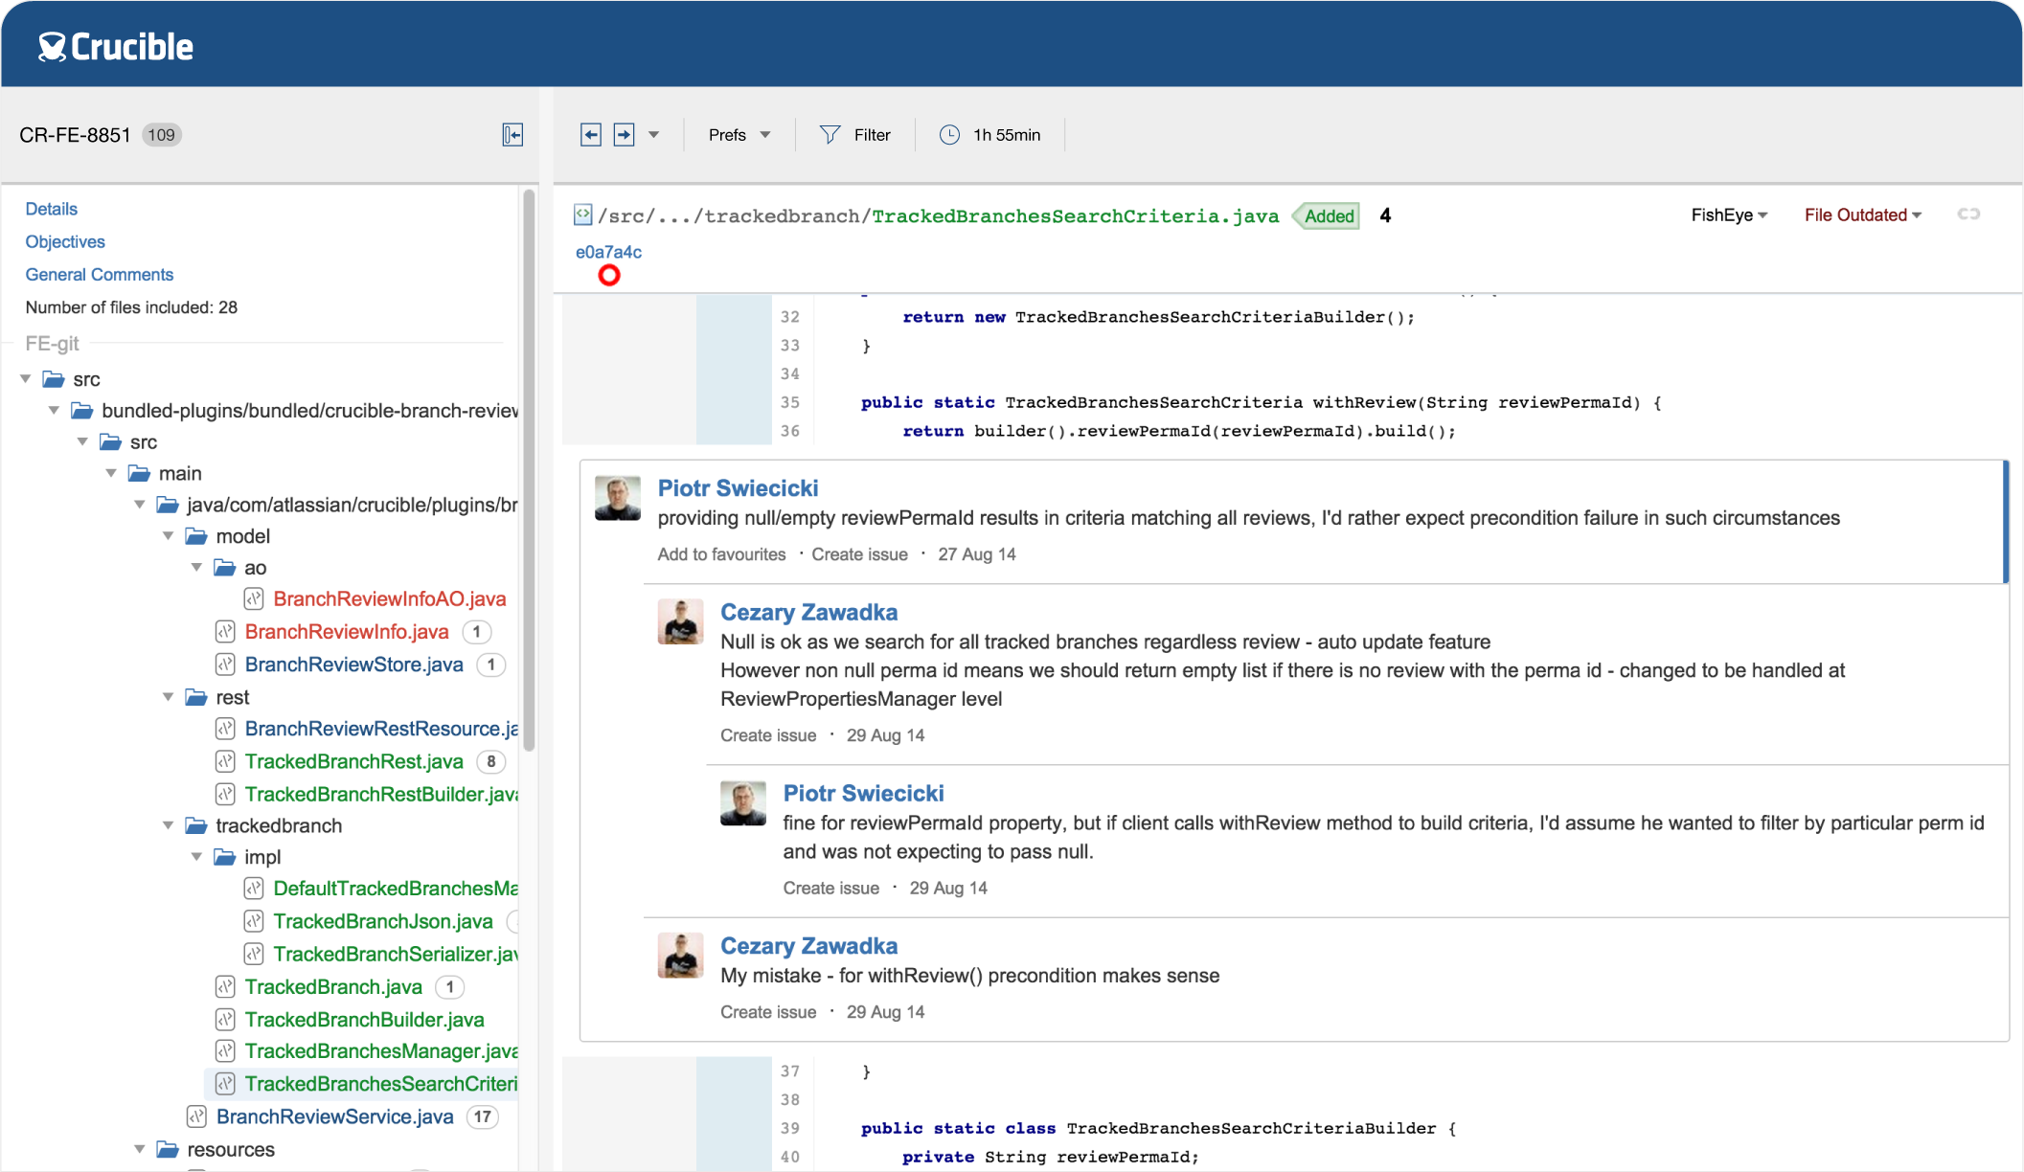This screenshot has width=2024, height=1172.
Task: Click the Filter icon in toolbar
Action: 830,135
